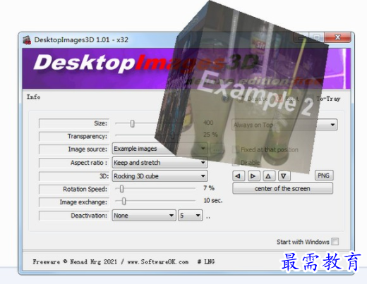Viewport: 367px width, 284px height.
Task: Open the Image source Example images dropdown
Action: tap(160, 149)
